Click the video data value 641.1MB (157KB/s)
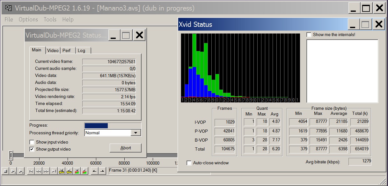 tap(109, 76)
